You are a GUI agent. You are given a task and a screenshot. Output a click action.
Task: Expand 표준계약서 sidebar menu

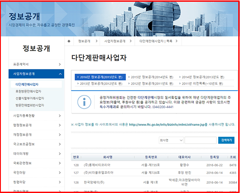point(36,64)
